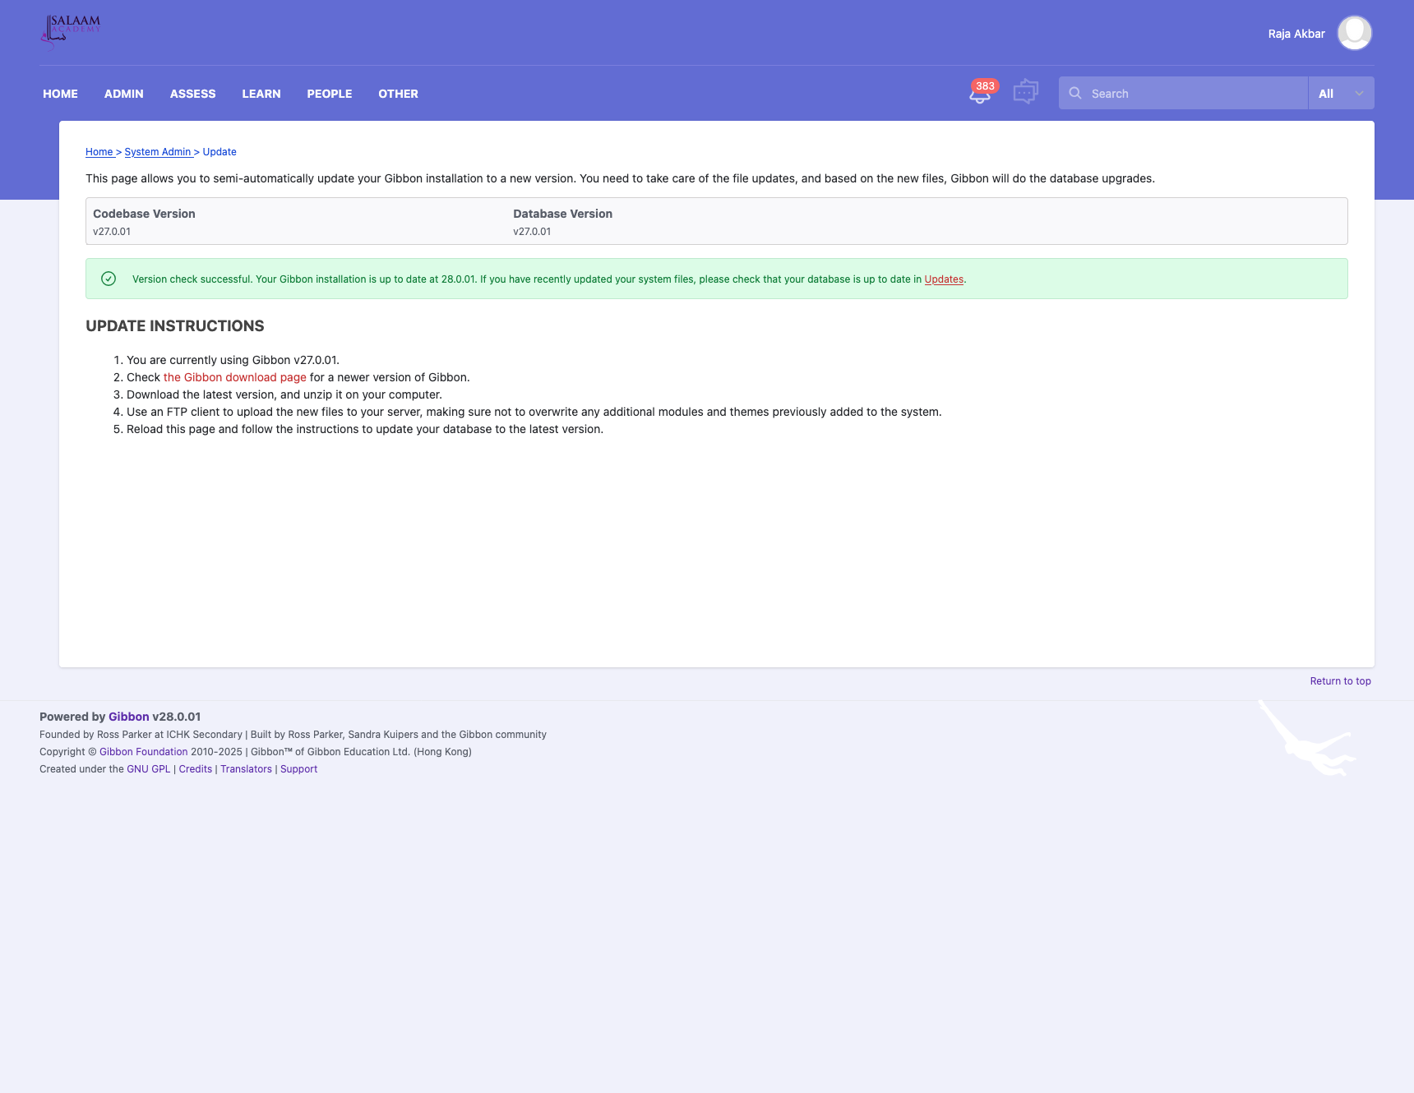
Task: Open the OTHER menu
Action: pyautogui.click(x=398, y=94)
